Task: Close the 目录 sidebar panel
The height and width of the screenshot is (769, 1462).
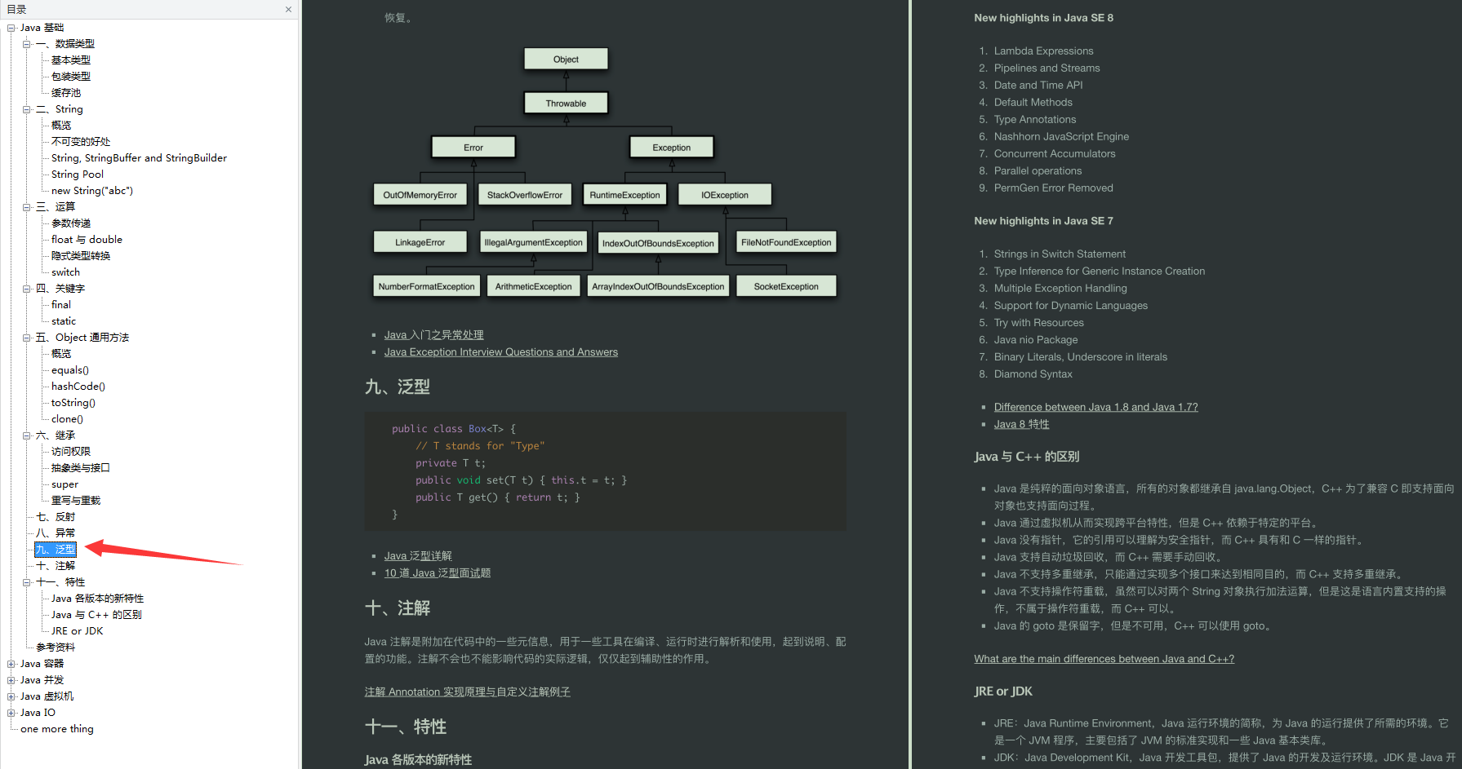Action: 287,9
